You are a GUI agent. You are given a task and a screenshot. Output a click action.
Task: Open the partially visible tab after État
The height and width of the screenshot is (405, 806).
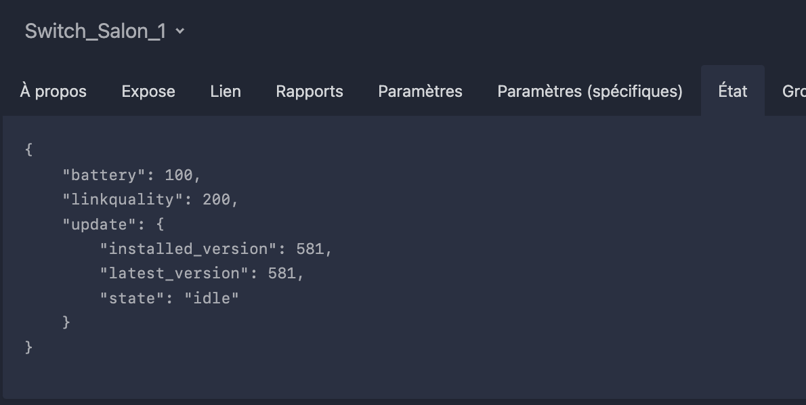[794, 91]
